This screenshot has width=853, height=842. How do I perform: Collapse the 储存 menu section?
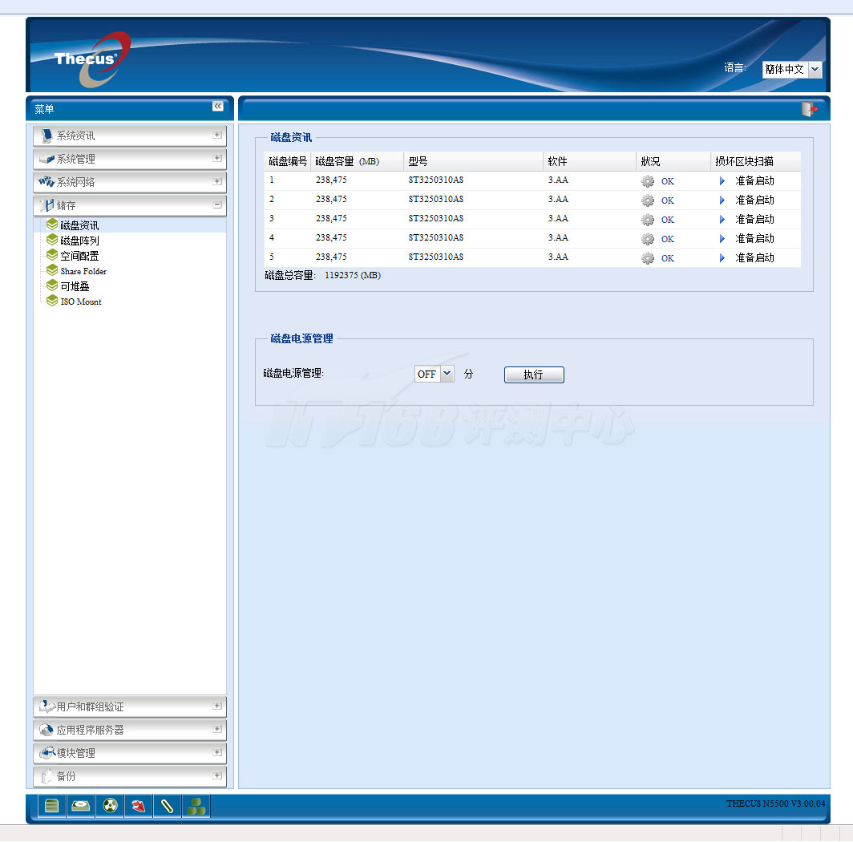216,205
